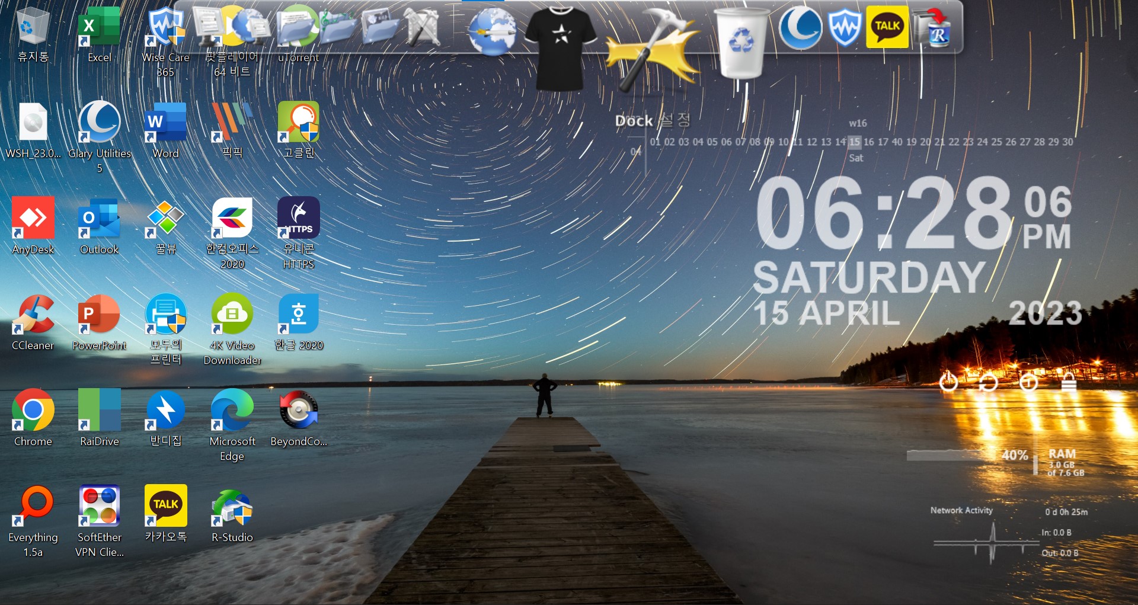Open the yellow KakaoTalk icon in the dock
The image size is (1138, 605).
coord(887,27)
